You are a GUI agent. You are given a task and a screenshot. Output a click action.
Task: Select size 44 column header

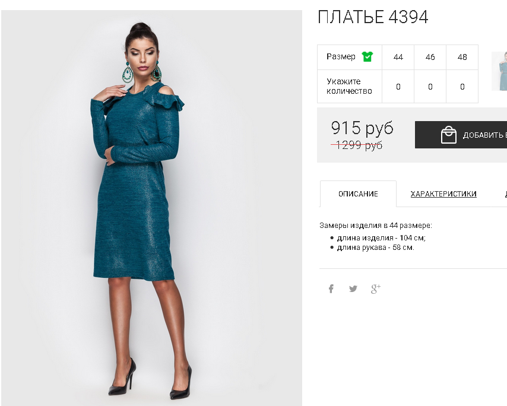[398, 57]
